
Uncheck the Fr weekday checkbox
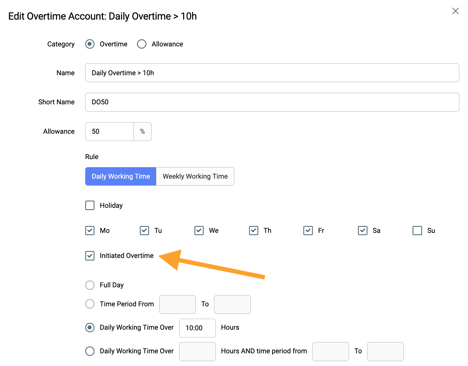point(308,231)
